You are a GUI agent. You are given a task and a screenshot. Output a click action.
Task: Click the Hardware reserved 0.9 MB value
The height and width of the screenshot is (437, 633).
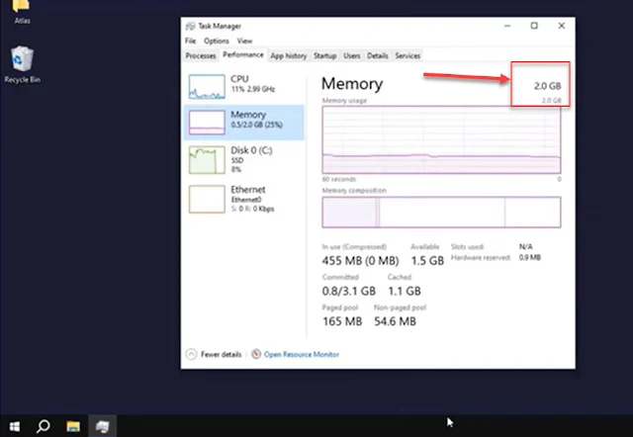pyautogui.click(x=530, y=257)
